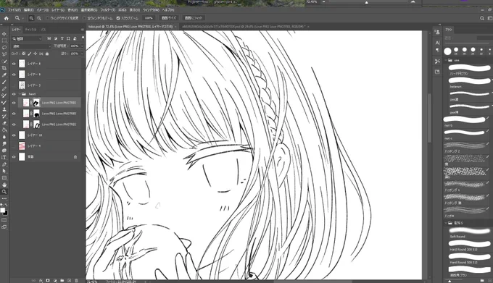
Task: Click the 画面にフィット button
Action: 194,18
